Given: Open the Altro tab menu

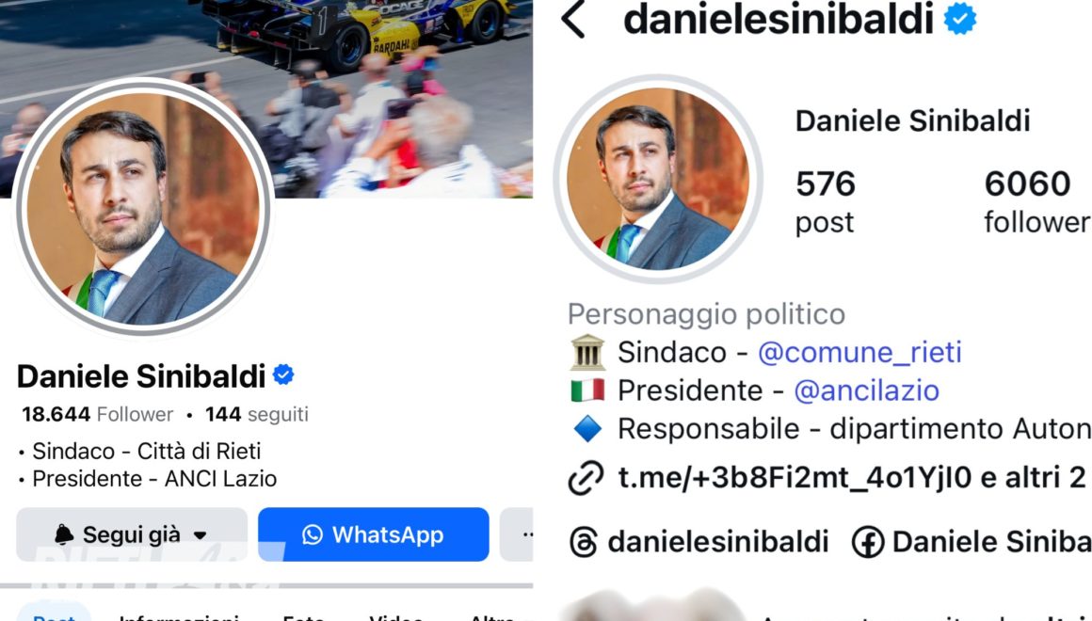Looking at the screenshot, I should click(x=497, y=616).
